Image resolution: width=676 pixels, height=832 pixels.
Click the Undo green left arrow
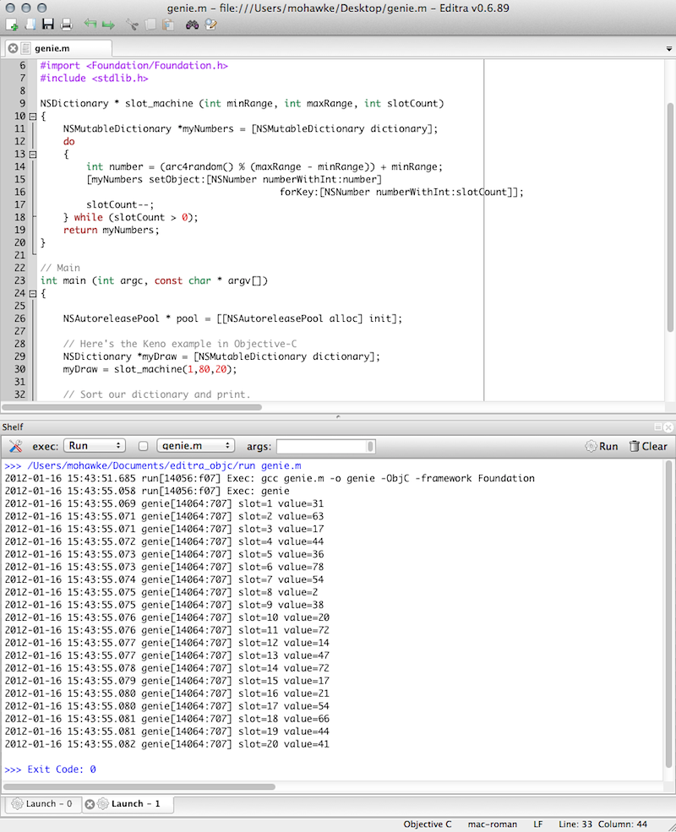pyautogui.click(x=90, y=24)
